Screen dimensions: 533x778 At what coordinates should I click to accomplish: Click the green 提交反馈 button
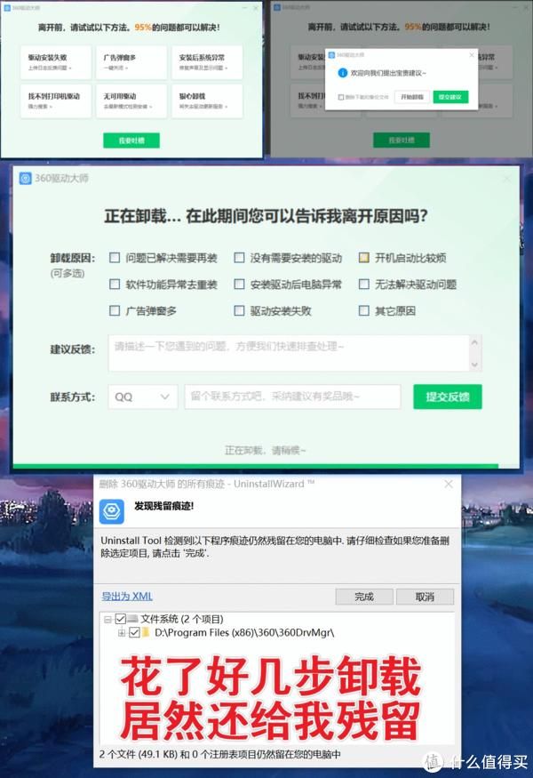[x=447, y=397]
